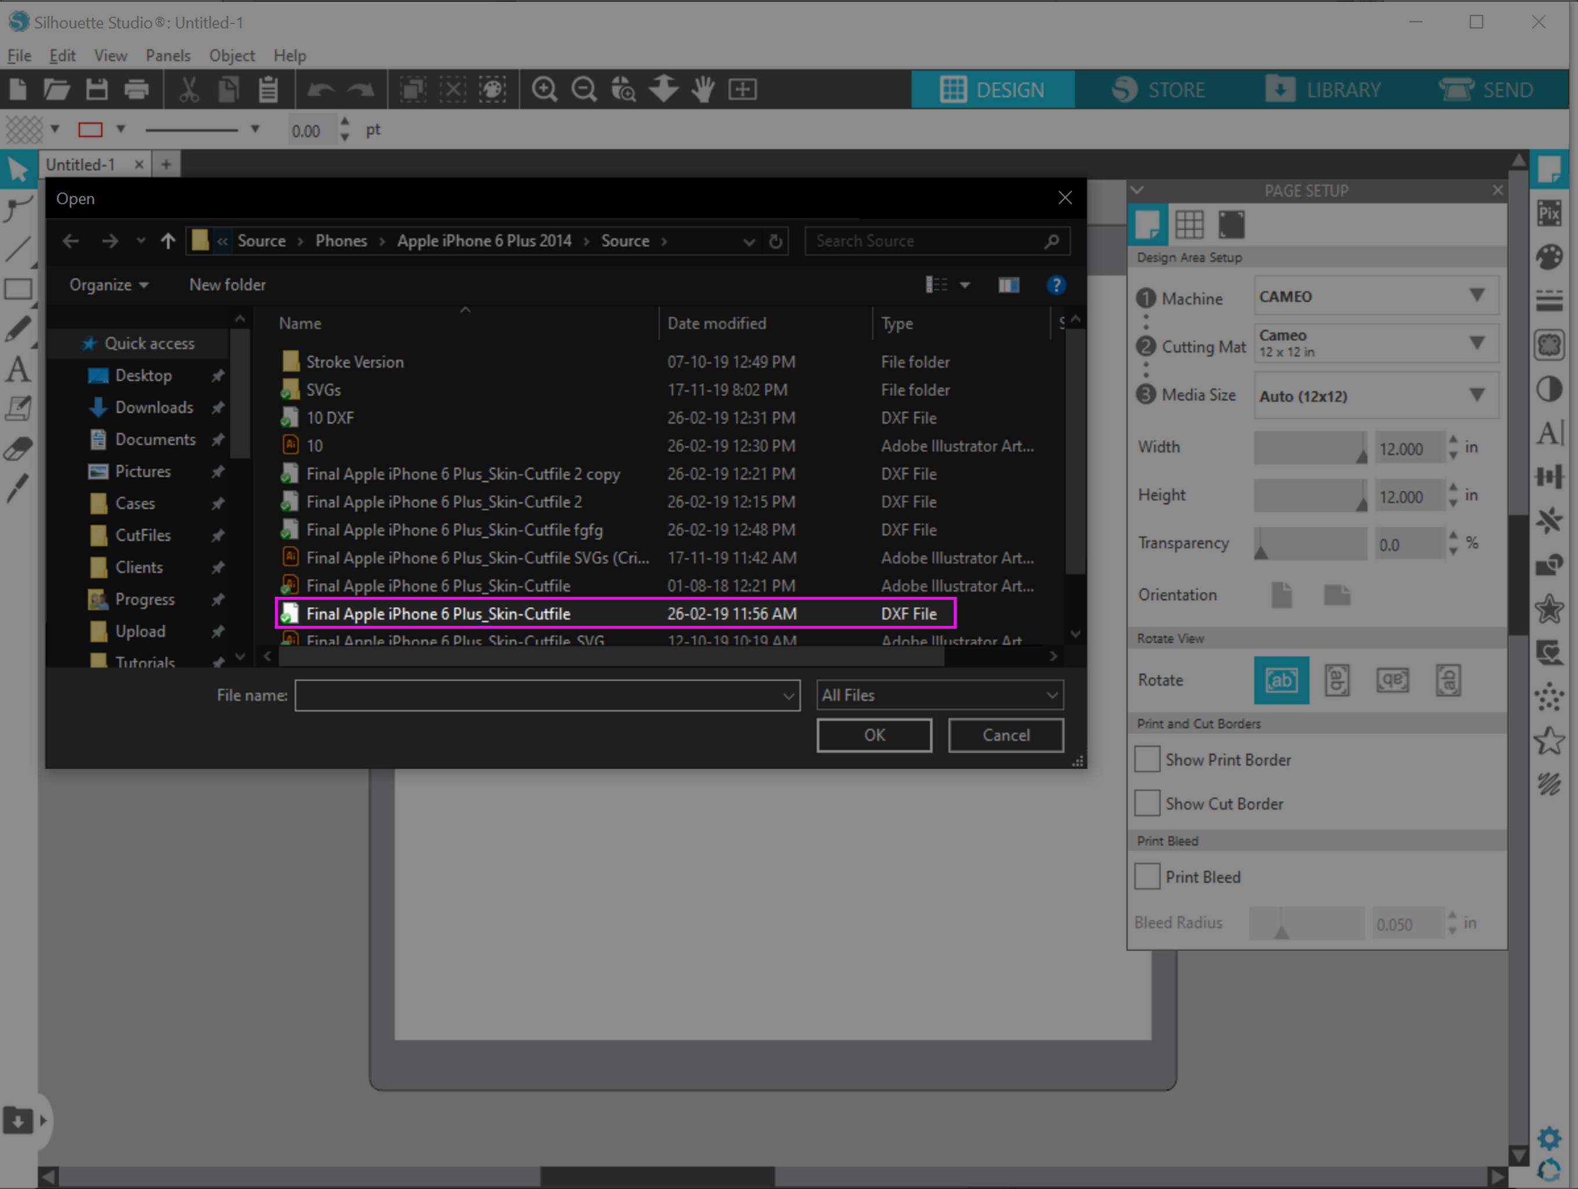1578x1189 pixels.
Task: Select the Eraser tool in left toolbar
Action: click(x=18, y=449)
